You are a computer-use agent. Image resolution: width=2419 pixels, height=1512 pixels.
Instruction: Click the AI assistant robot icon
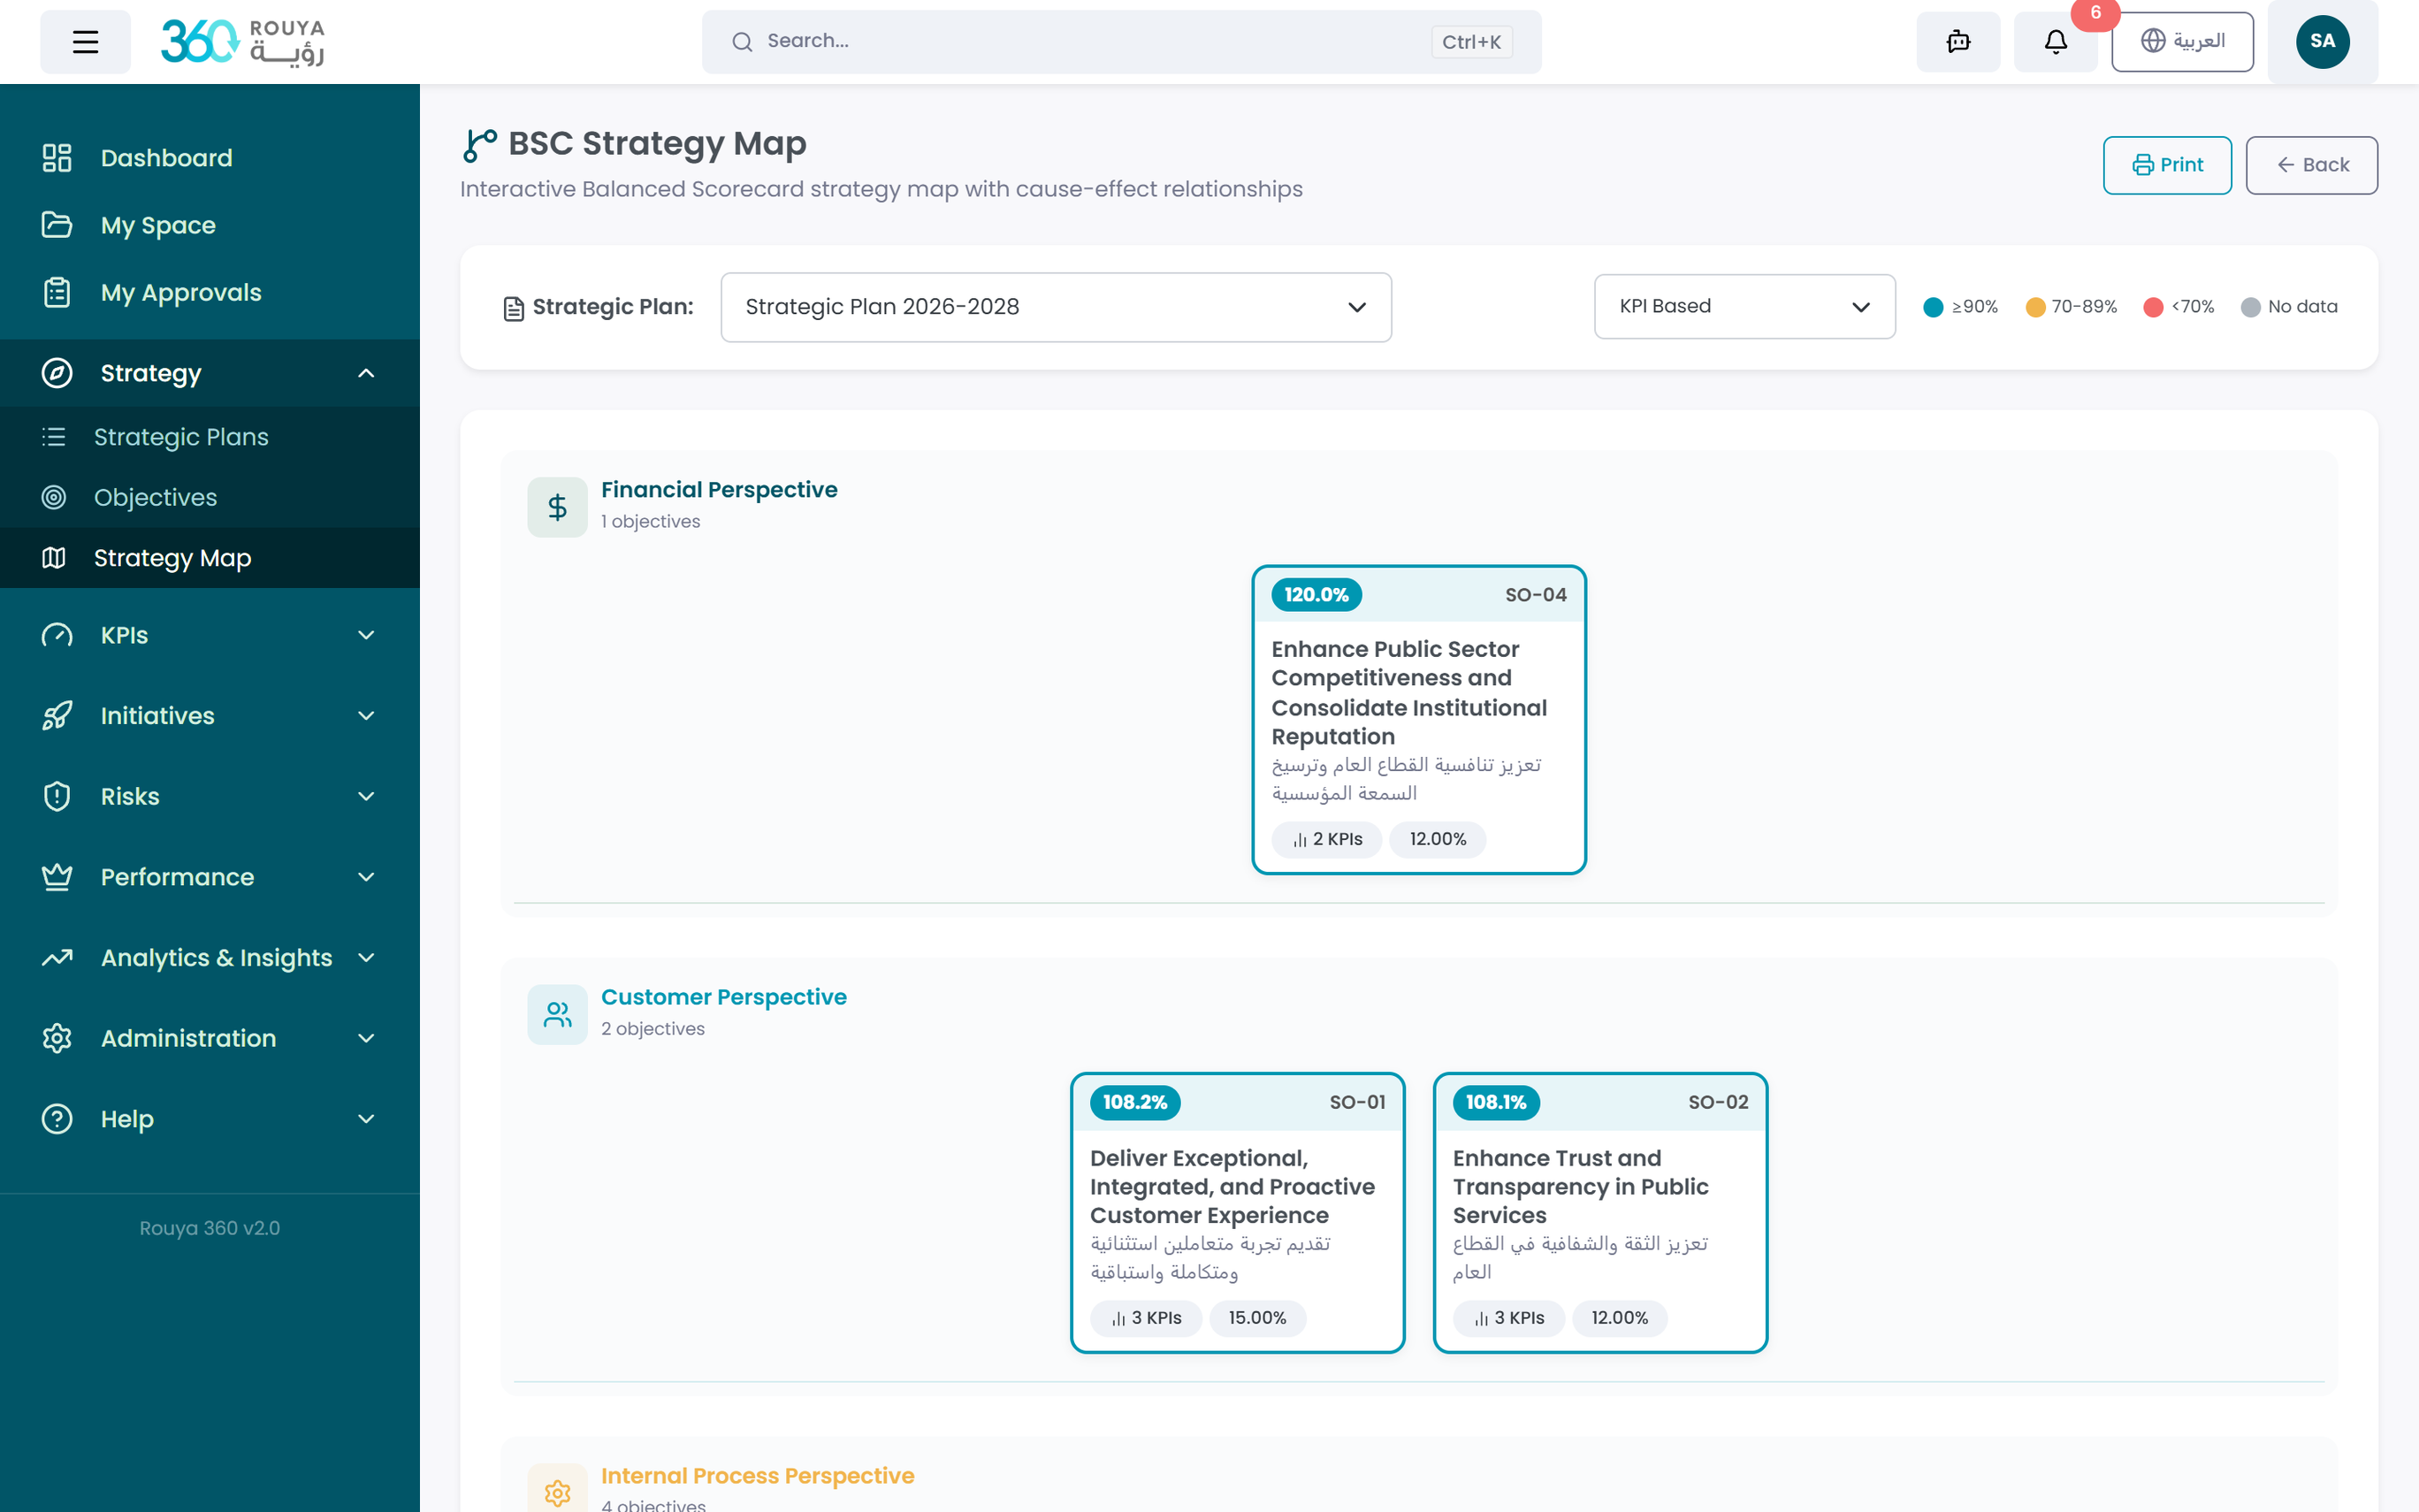(1958, 42)
